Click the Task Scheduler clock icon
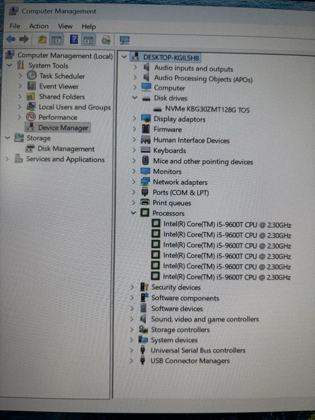 [32, 76]
